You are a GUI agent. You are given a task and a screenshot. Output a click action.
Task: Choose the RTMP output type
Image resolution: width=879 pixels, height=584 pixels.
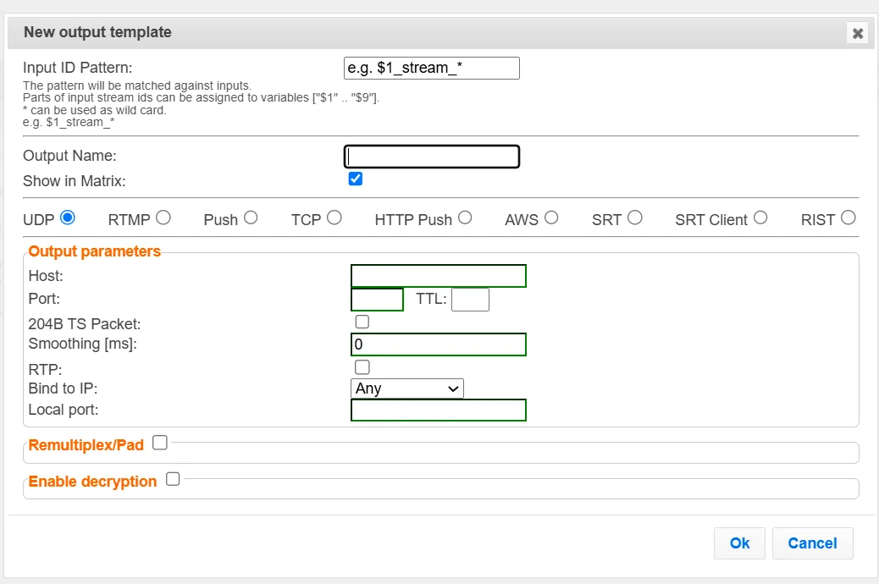click(x=163, y=218)
